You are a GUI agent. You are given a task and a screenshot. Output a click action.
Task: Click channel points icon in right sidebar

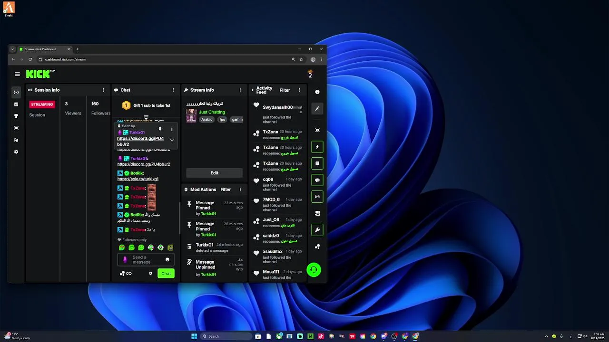pyautogui.click(x=317, y=247)
